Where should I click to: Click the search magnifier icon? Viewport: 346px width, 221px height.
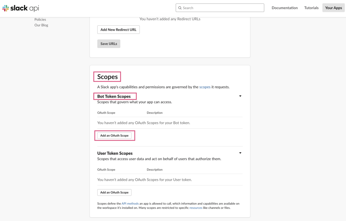180,8
